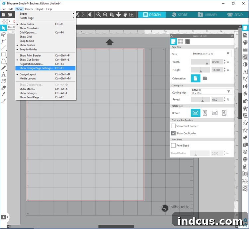Viewport: 249px width, 229px height.
Task: Select landscape orientation icon
Action: click(205, 78)
